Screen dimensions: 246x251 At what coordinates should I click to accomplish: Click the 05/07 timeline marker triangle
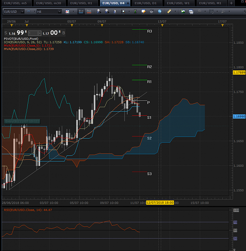(x=72, y=25)
